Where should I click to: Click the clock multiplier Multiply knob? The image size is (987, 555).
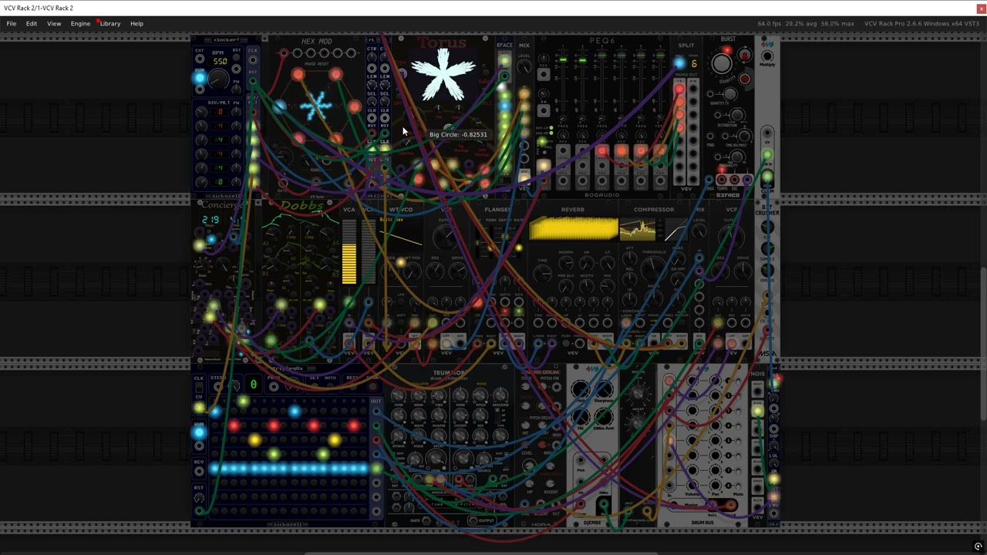point(767,57)
